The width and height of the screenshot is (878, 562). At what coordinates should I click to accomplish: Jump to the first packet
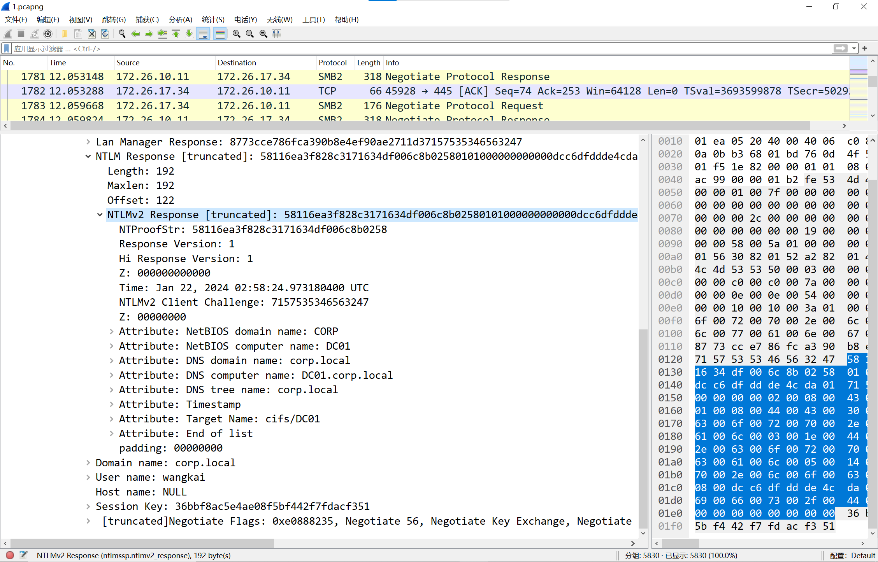coord(176,34)
